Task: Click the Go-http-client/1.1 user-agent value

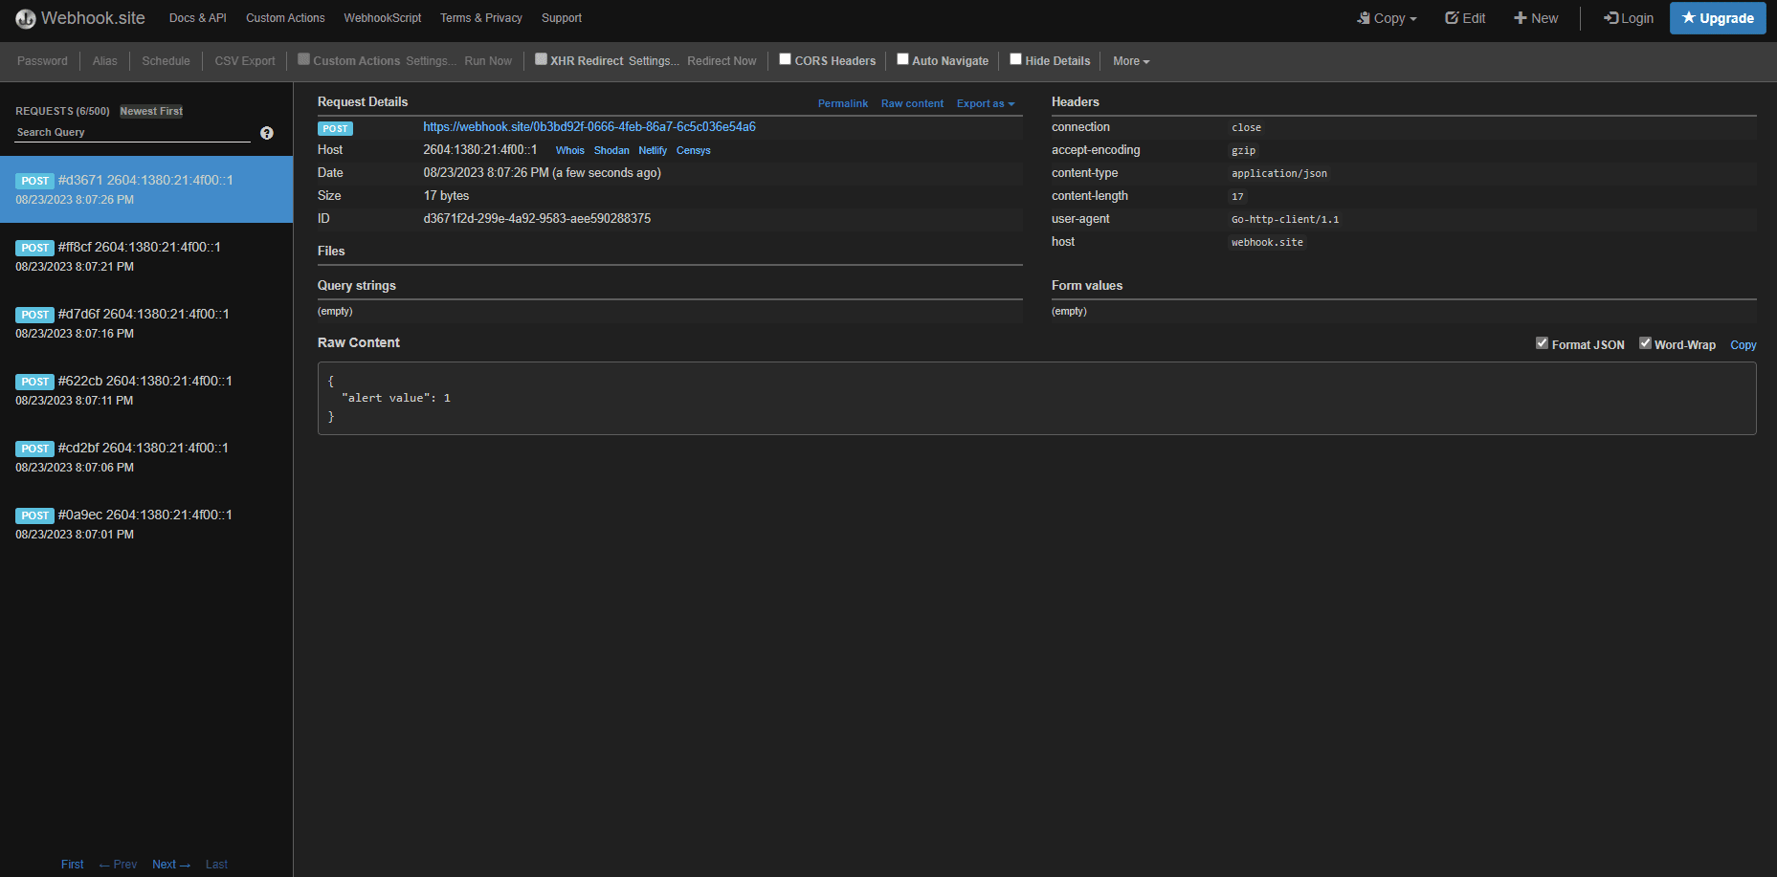Action: tap(1285, 219)
